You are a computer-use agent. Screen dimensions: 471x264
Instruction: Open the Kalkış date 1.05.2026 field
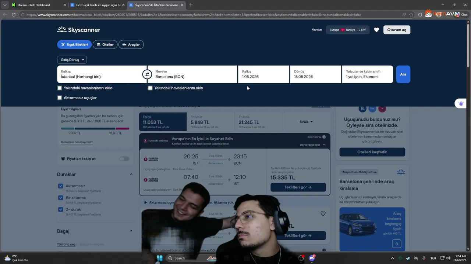tap(264, 74)
